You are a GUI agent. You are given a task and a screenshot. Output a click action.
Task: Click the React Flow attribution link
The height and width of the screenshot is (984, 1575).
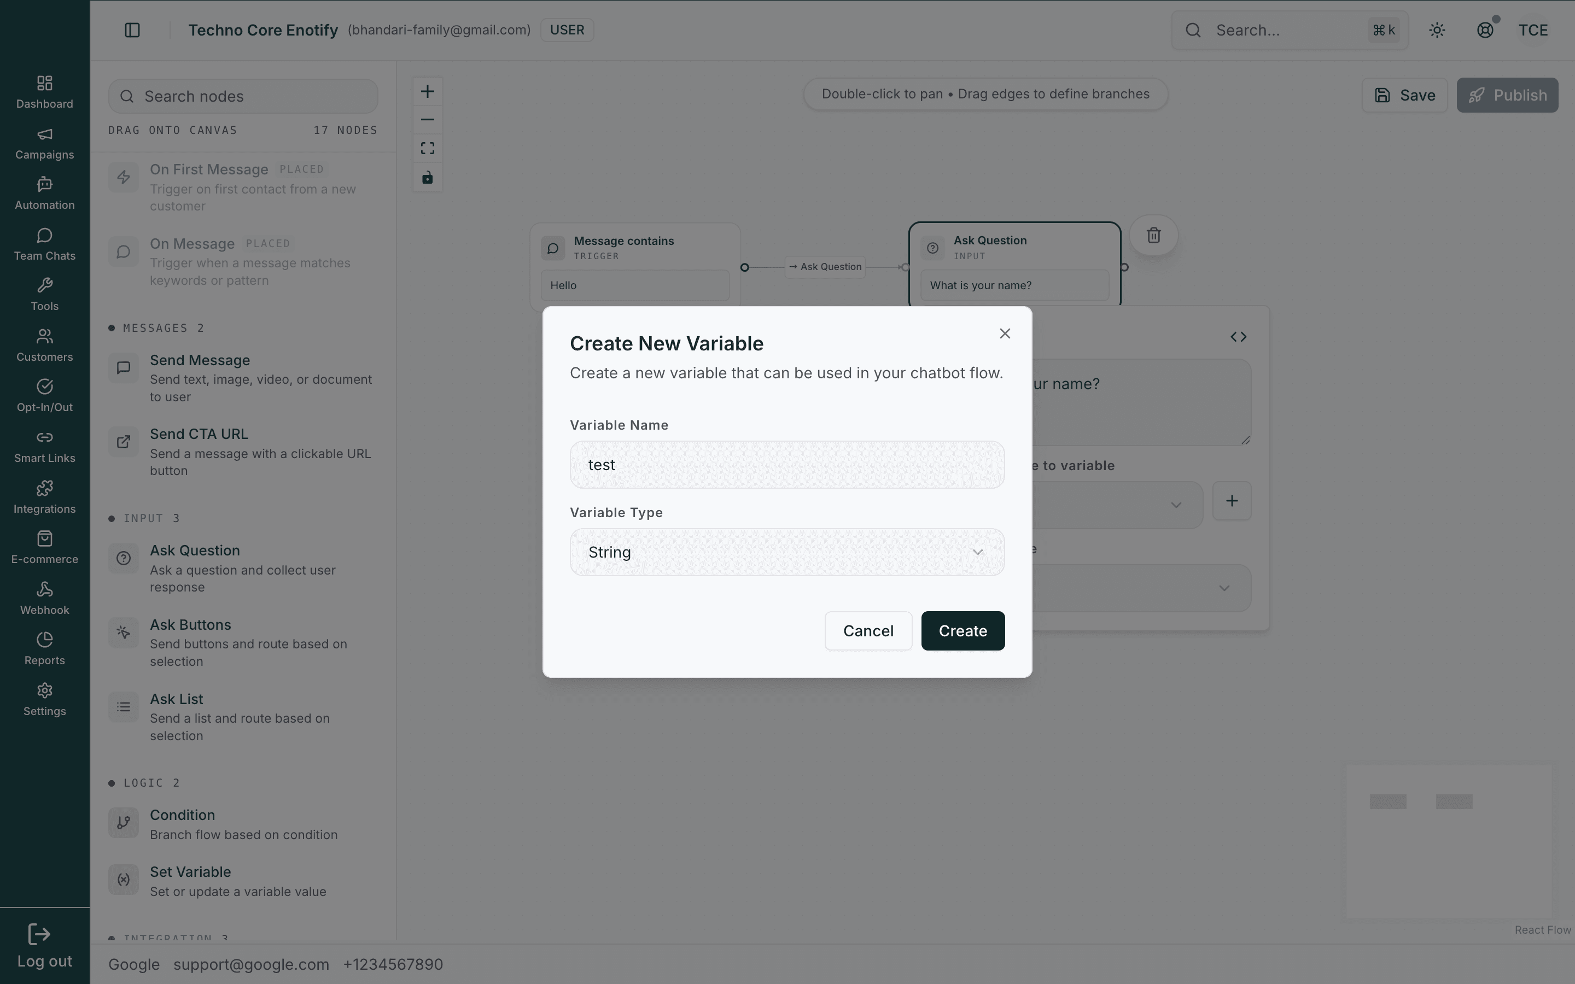[1542, 930]
